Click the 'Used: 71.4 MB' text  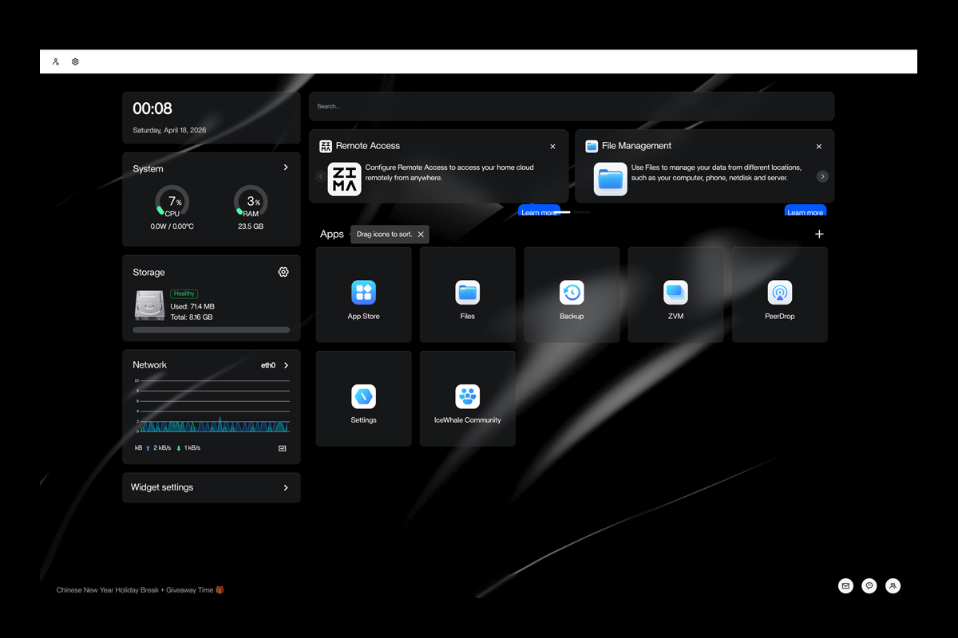192,306
